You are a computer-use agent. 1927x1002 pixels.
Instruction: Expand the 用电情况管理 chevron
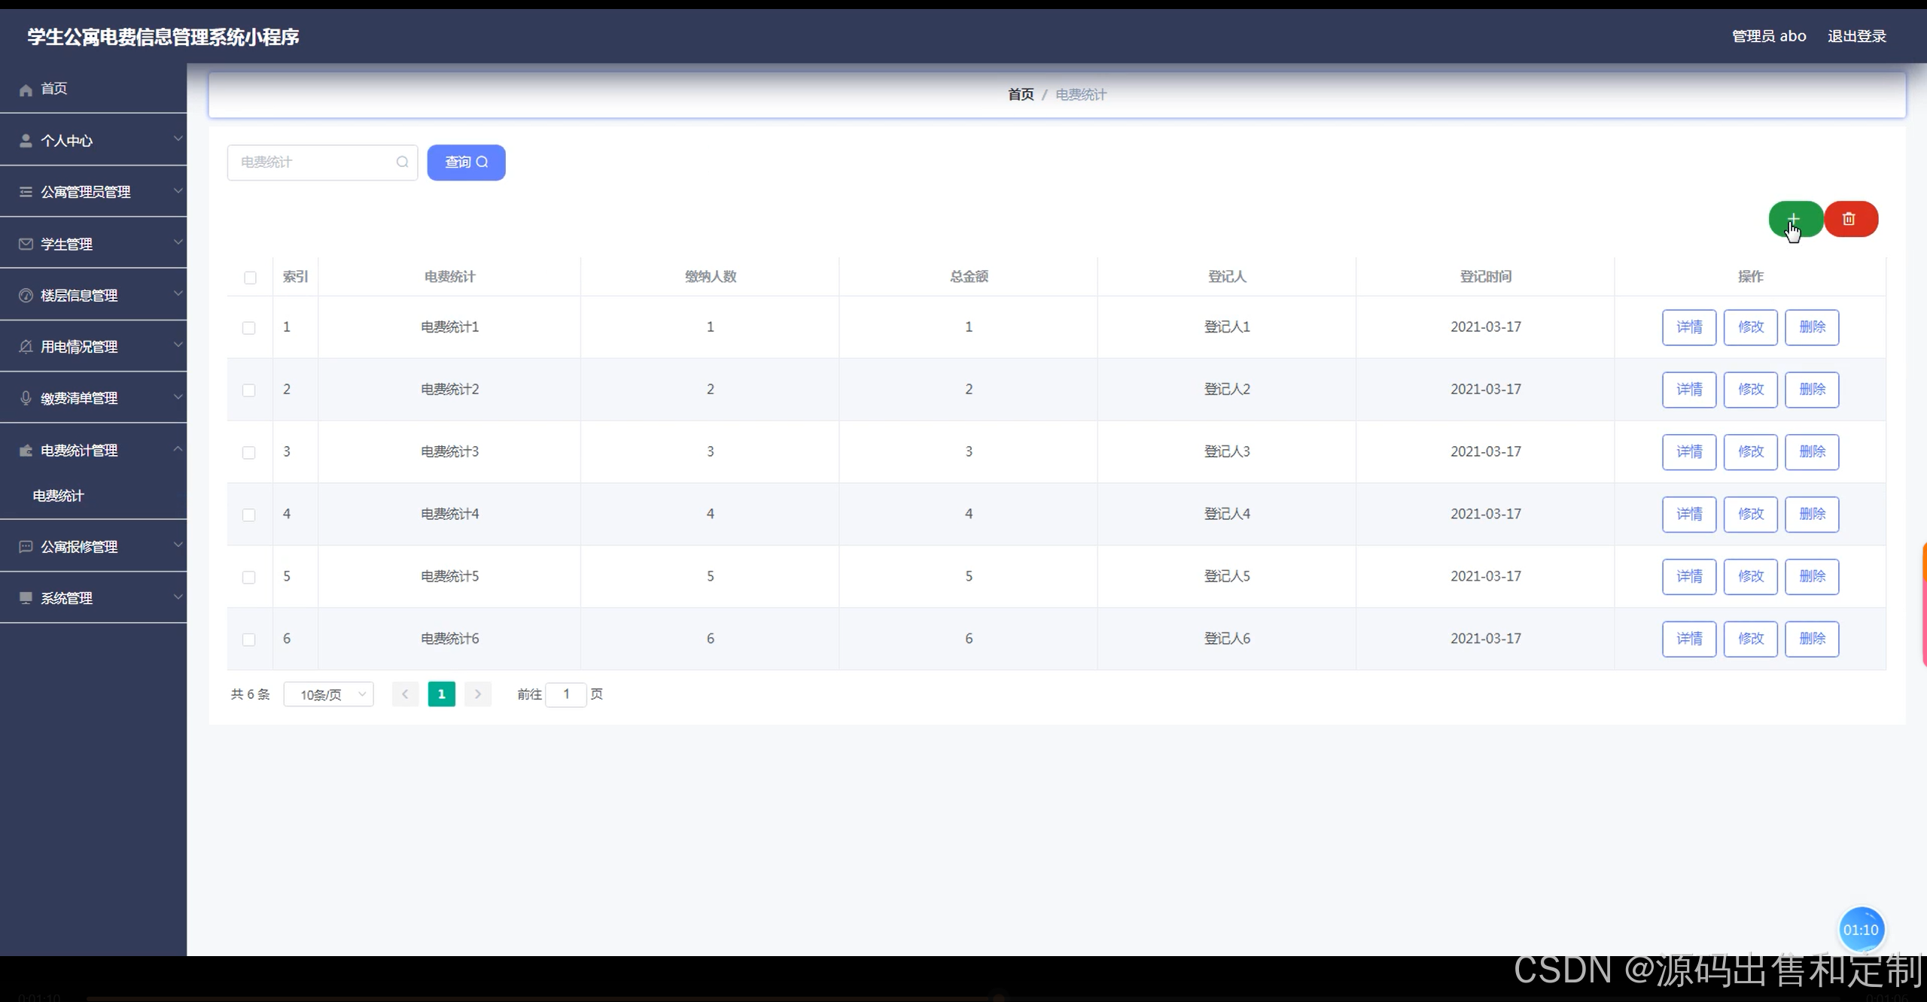tap(178, 345)
